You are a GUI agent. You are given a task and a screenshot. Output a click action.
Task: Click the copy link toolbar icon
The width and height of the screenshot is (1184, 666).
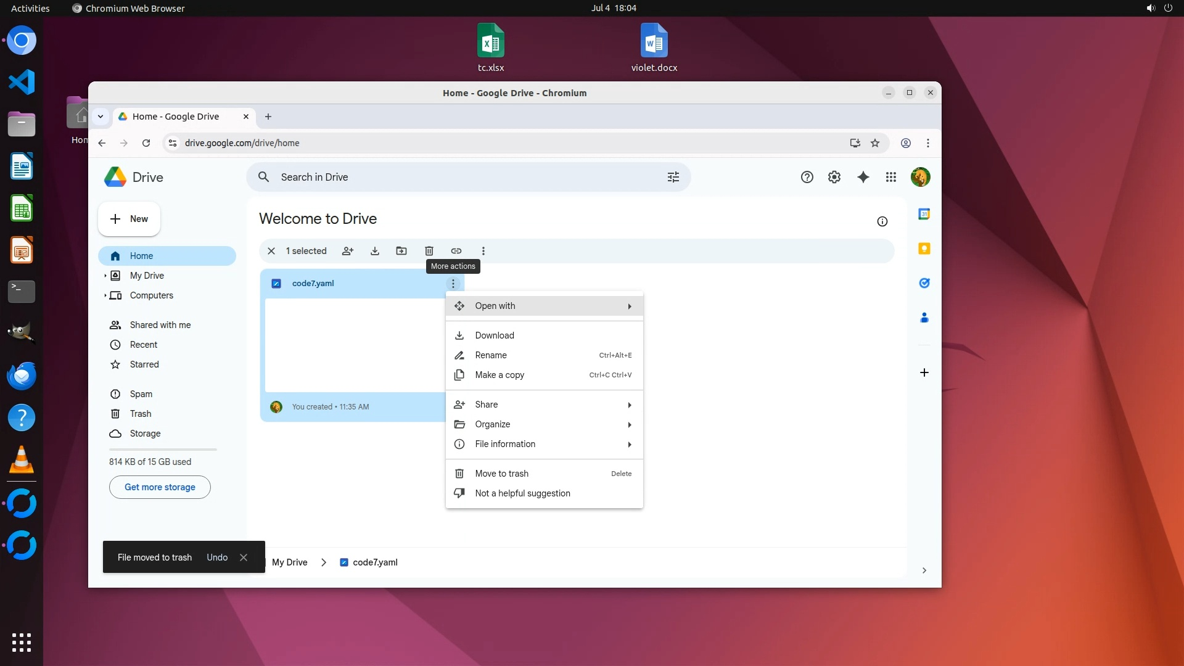click(x=456, y=251)
